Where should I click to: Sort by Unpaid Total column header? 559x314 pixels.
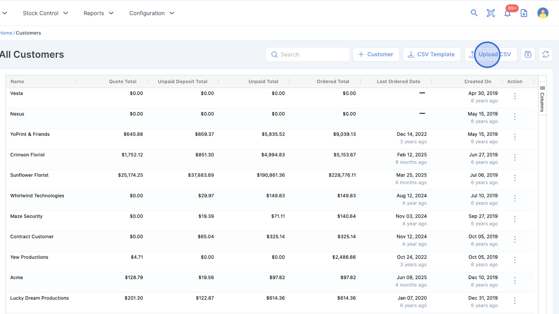[x=263, y=81]
